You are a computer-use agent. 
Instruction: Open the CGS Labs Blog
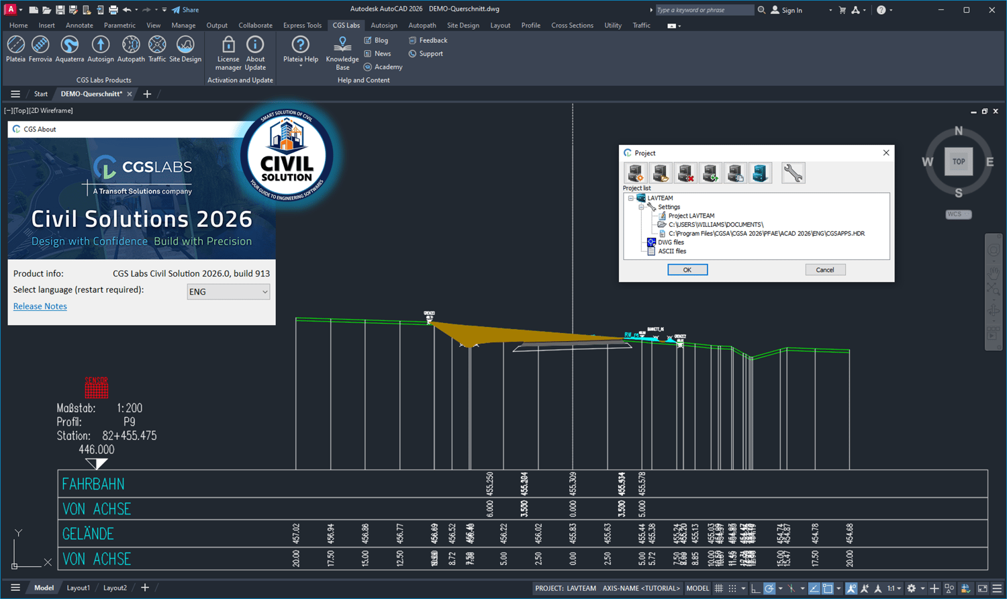(x=376, y=40)
